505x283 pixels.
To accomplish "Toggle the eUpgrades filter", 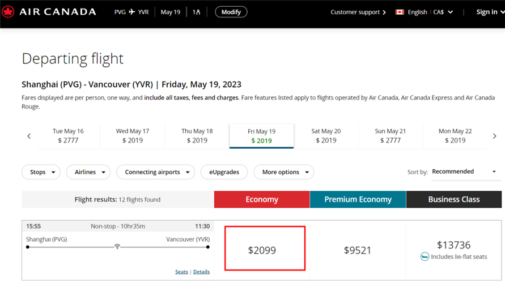I will [x=224, y=172].
